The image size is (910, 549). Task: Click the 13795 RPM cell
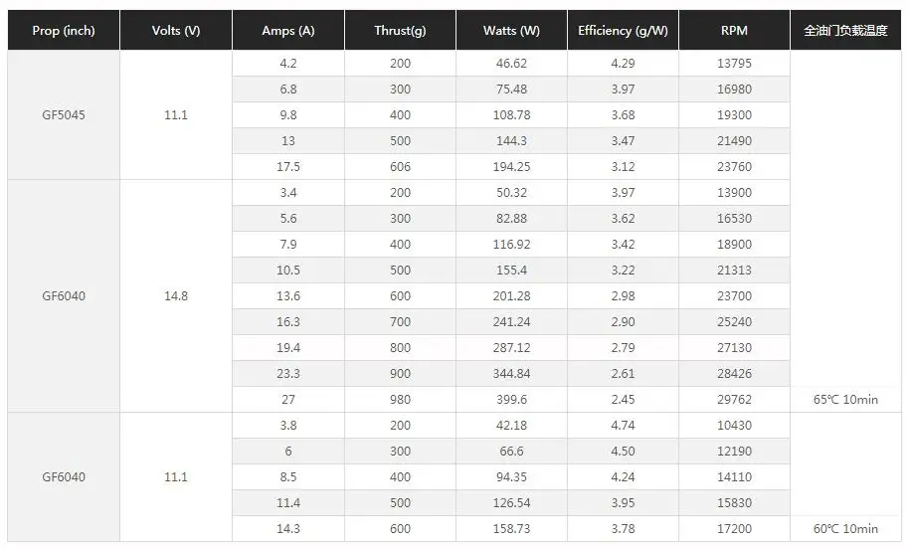click(734, 64)
